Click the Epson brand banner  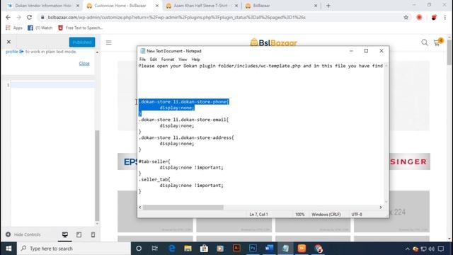127,161
